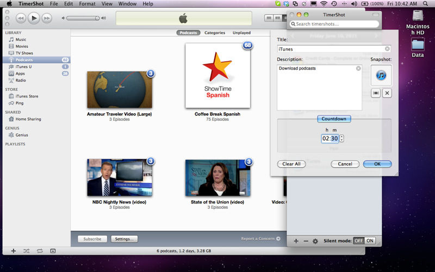This screenshot has width=435, height=272.
Task: Clear the Title field text
Action: [387, 49]
